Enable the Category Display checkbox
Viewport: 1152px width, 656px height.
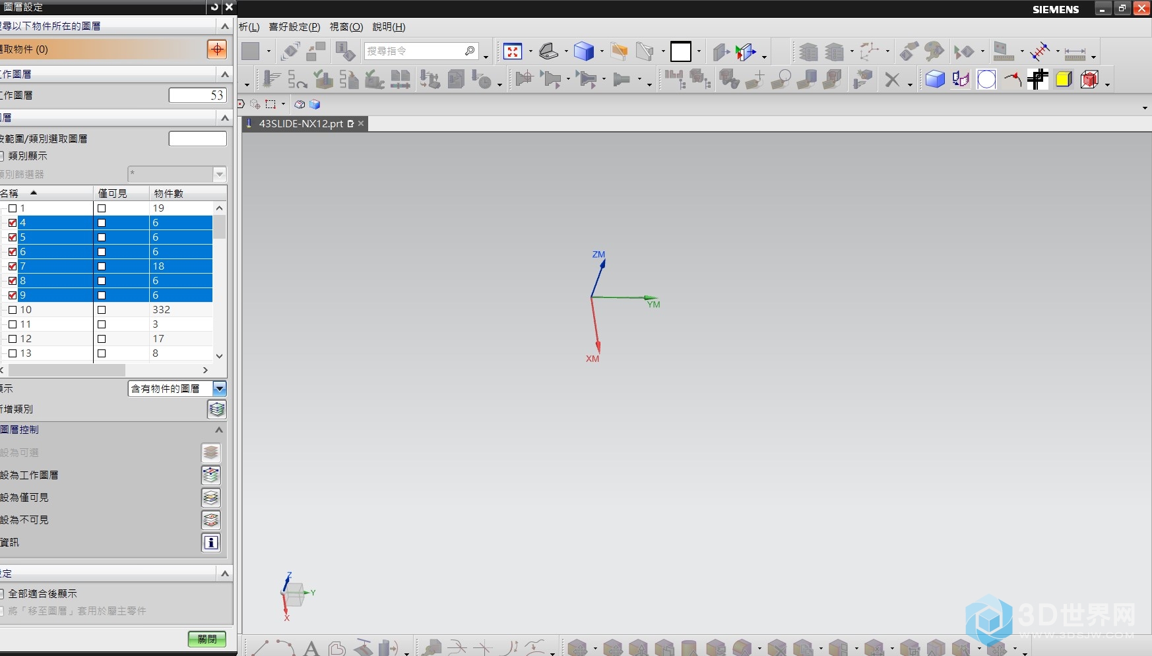[x=2, y=156]
